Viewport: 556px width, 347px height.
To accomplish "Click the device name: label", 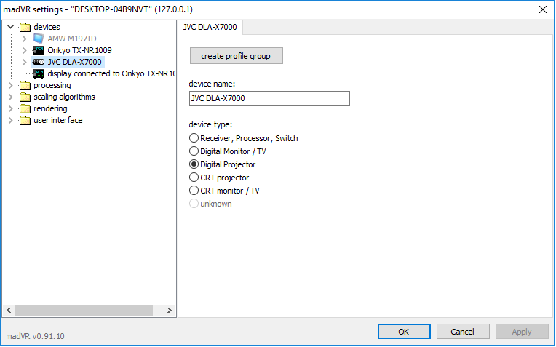I will point(212,84).
